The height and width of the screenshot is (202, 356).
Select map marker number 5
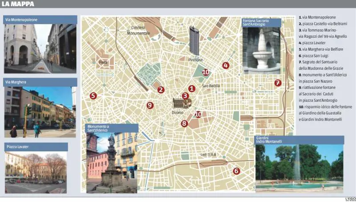[93, 95]
